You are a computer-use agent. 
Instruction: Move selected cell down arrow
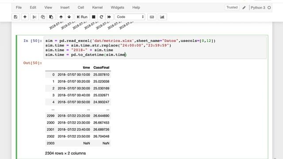69,17
